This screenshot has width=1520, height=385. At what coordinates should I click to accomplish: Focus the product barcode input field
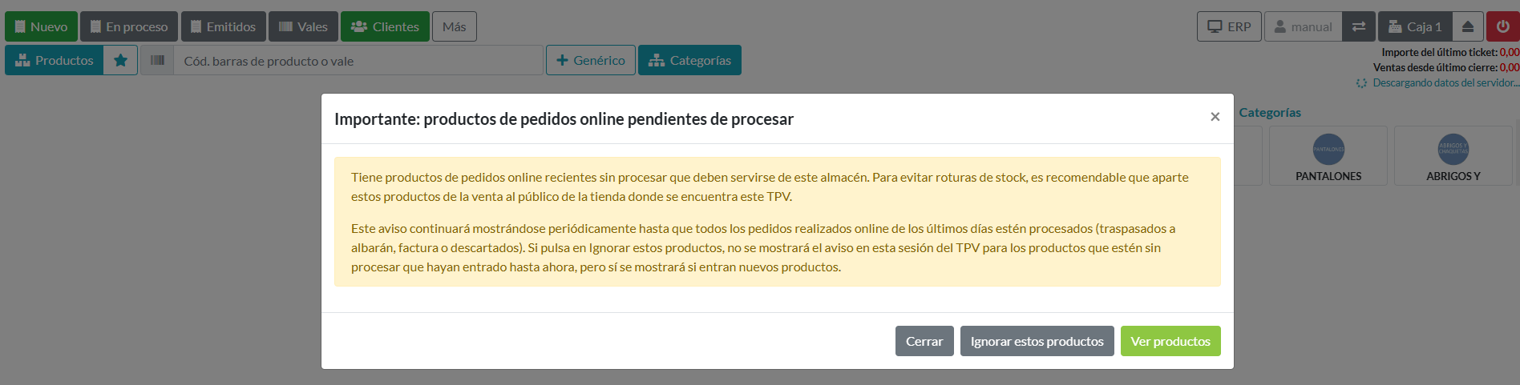click(x=359, y=61)
